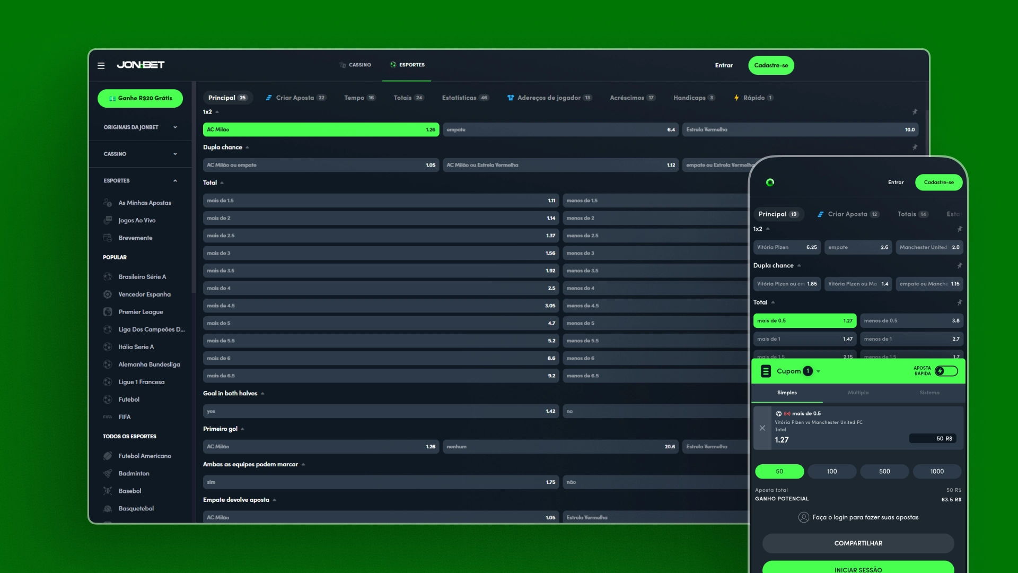Image resolution: width=1018 pixels, height=573 pixels.
Task: Click the JonBet logo
Action: pos(141,65)
